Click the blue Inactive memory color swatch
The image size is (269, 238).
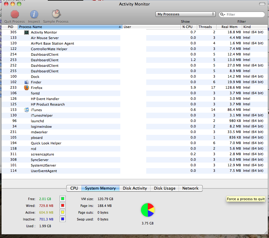tap(63, 219)
